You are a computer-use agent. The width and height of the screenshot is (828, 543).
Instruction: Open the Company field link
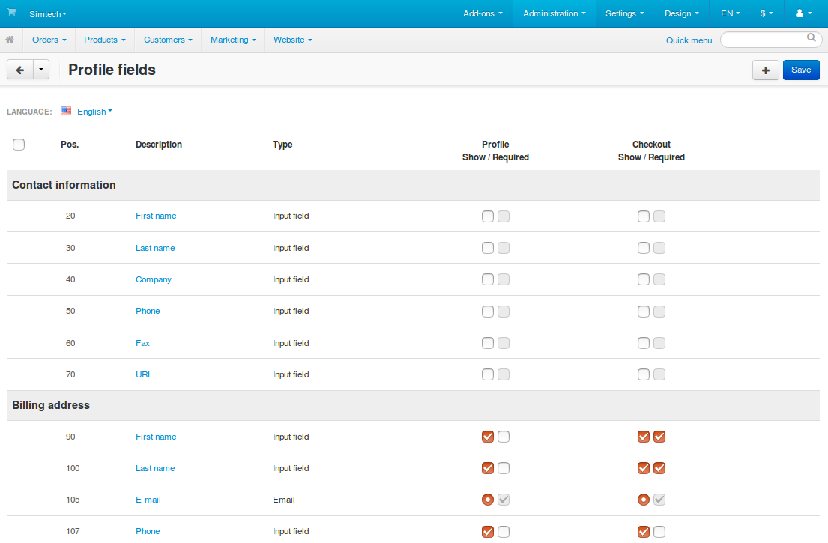(153, 279)
